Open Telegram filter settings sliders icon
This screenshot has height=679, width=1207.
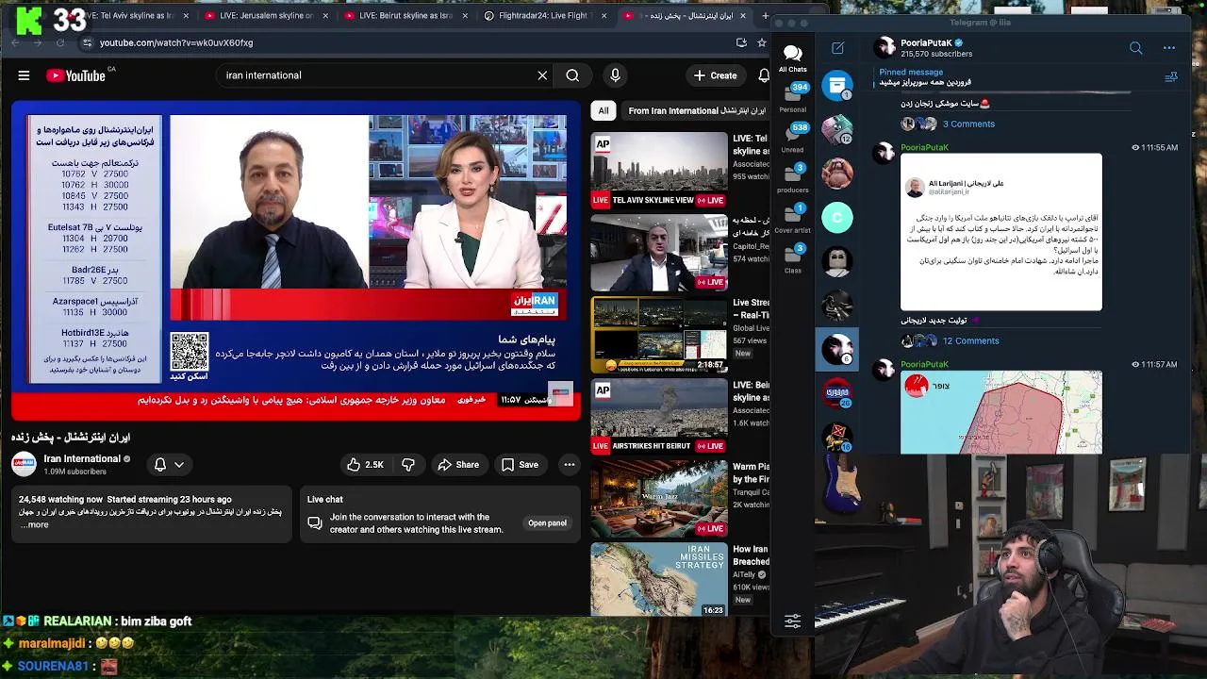point(792,621)
